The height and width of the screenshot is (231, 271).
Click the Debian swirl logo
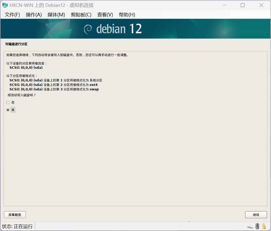(x=88, y=29)
